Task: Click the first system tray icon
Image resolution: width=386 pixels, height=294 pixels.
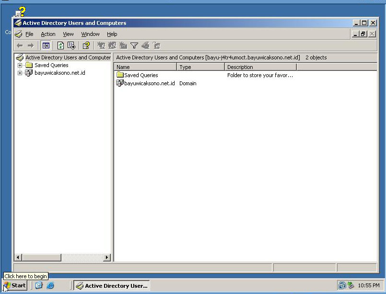Action: point(342,285)
